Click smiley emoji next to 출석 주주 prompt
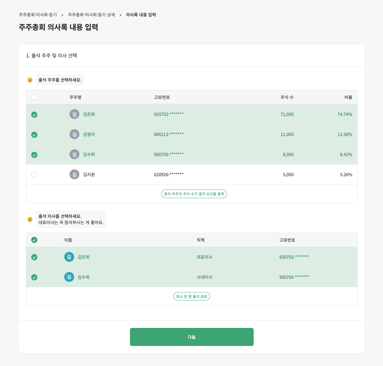Screen dimensions: 383x366 tap(30, 80)
